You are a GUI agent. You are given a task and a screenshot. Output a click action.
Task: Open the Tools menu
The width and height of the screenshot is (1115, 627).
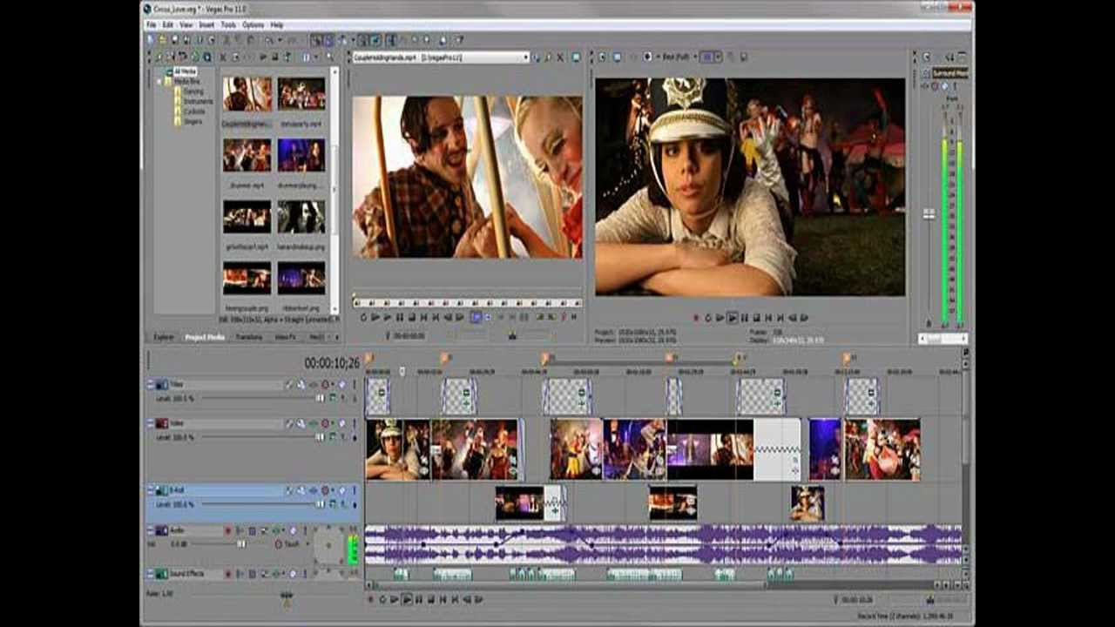[x=228, y=25]
